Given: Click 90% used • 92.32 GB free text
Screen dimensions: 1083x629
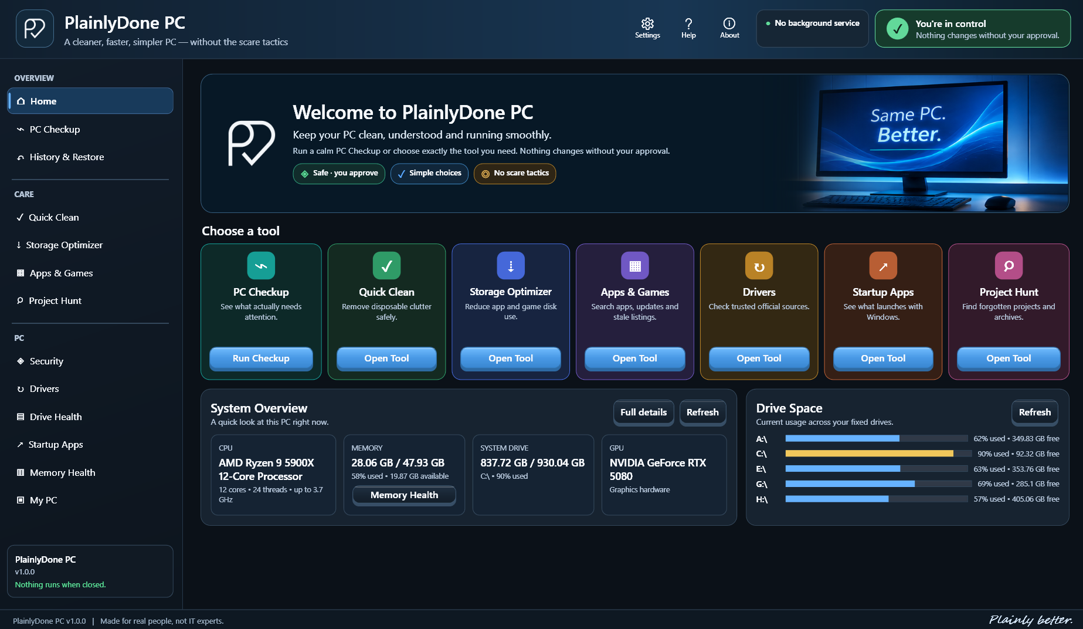Looking at the screenshot, I should pyautogui.click(x=1019, y=454).
